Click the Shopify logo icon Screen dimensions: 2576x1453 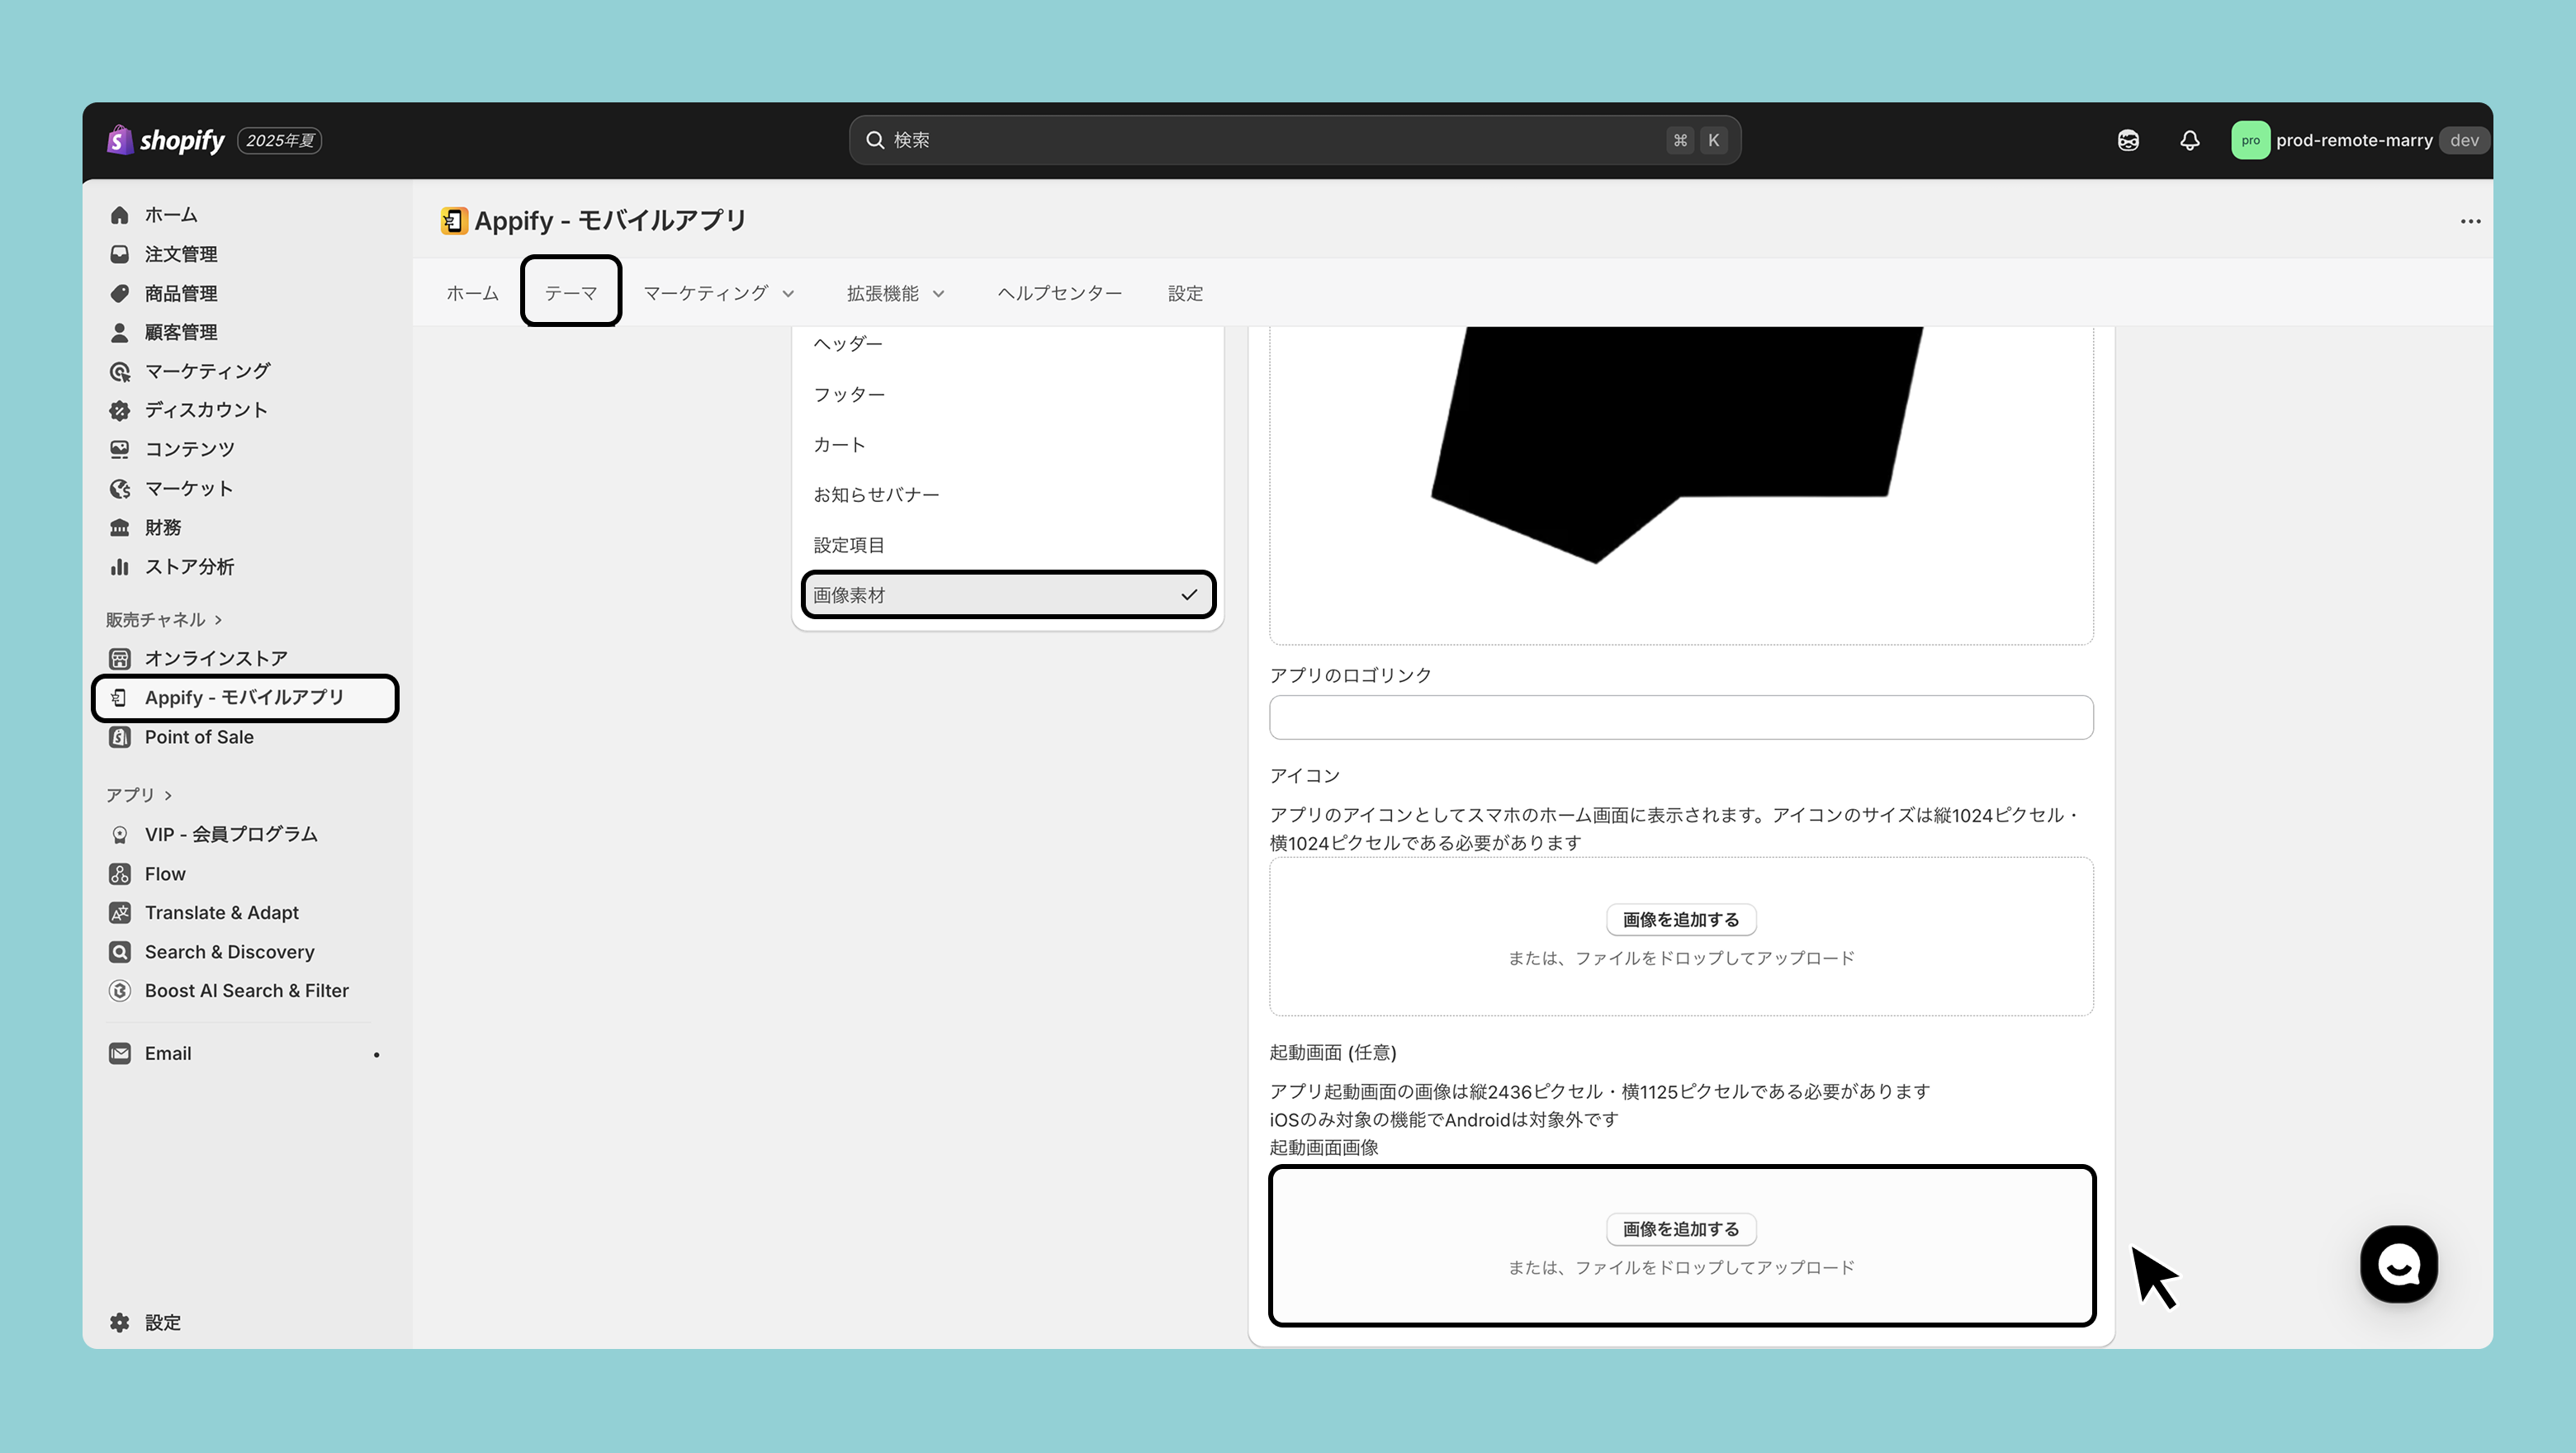120,140
